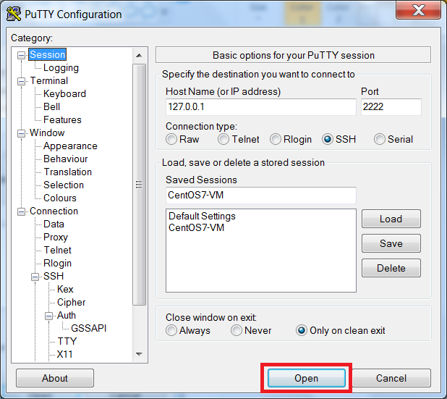Click Save to store the session
447x399 pixels.
click(x=391, y=243)
